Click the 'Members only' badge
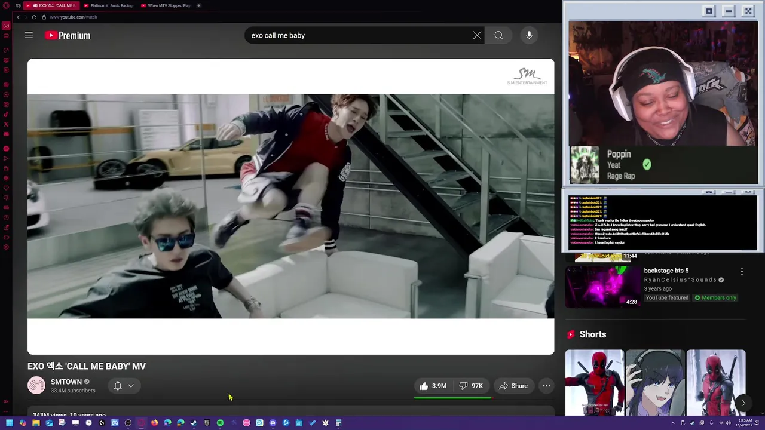This screenshot has width=765, height=430. coord(715,297)
